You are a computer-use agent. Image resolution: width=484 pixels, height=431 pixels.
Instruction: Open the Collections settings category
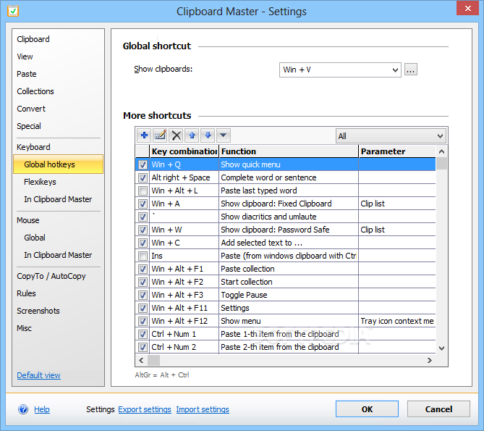tap(35, 91)
